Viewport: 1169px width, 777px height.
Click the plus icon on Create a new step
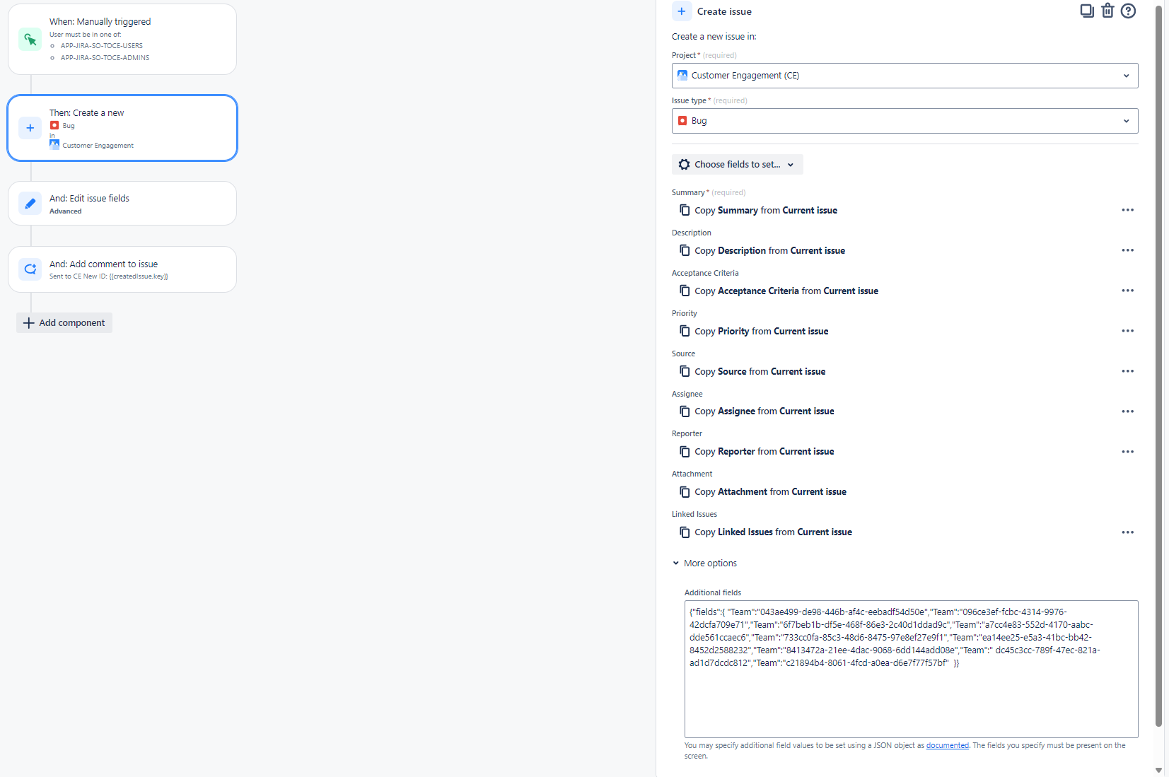(x=30, y=128)
